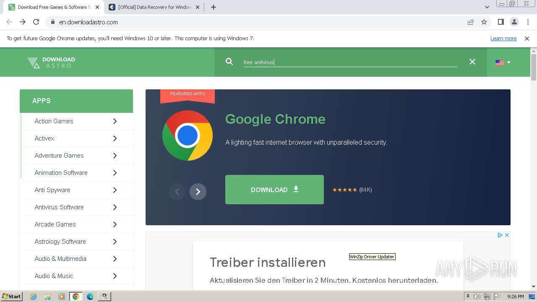Click the share page icon

[x=471, y=22]
